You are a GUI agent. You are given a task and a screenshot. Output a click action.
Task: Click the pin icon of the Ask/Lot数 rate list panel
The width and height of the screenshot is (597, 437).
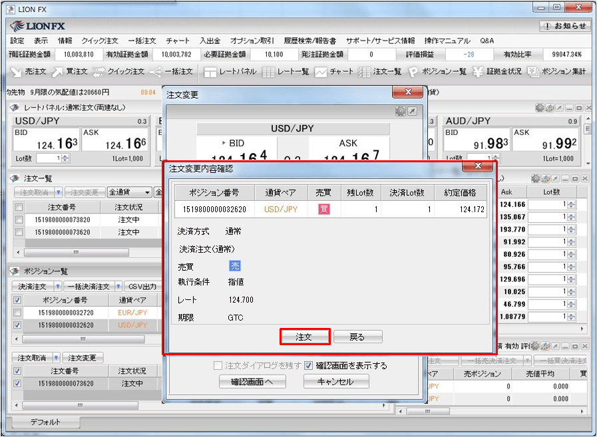[x=556, y=178]
